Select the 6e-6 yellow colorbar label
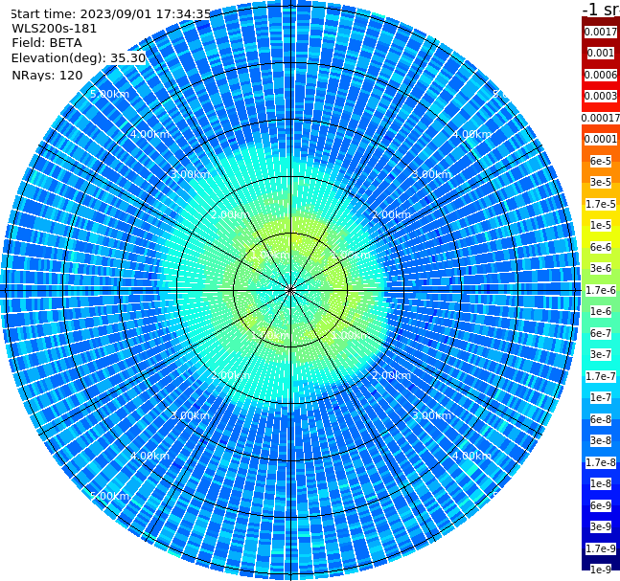Screen dimensions: 620x581 [601, 247]
